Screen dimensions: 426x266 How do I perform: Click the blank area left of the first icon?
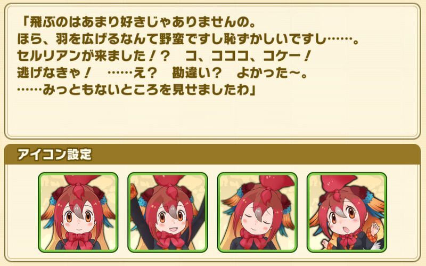(22, 212)
